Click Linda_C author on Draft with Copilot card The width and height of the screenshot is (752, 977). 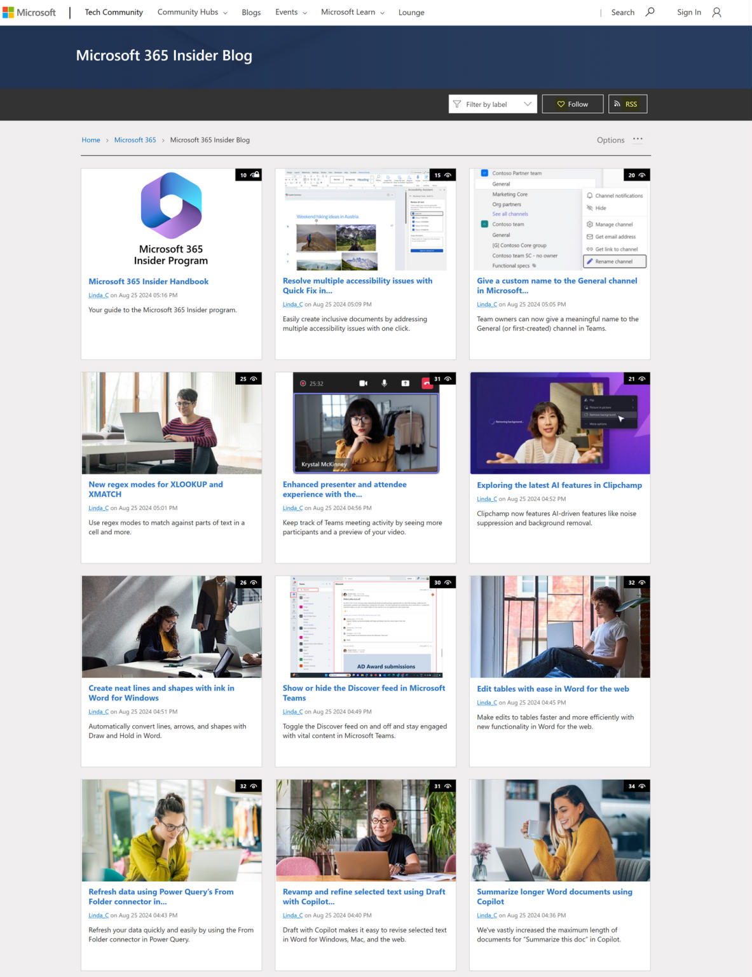[292, 915]
